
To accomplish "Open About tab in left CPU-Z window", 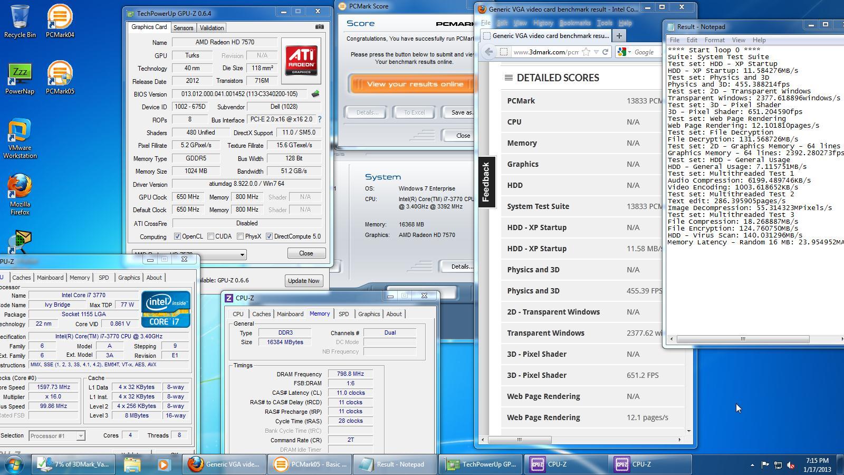I will coord(154,278).
